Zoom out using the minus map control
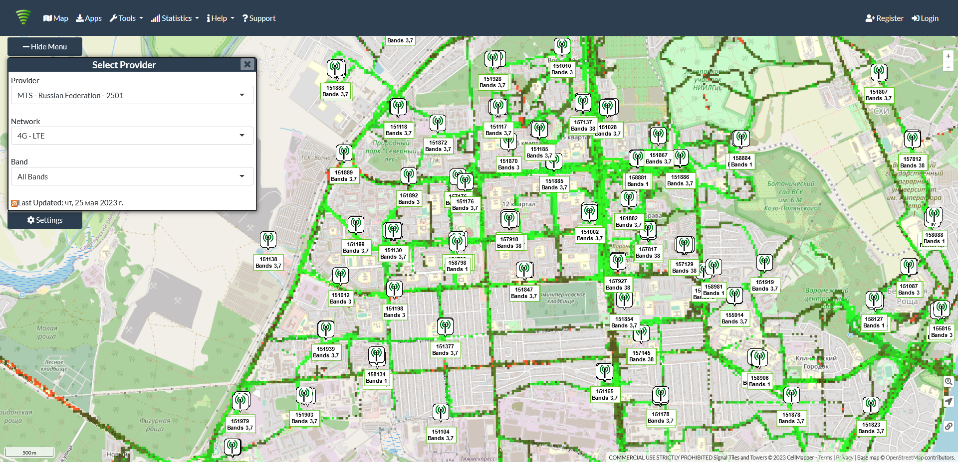Image resolution: width=958 pixels, height=462 pixels. pyautogui.click(x=948, y=66)
